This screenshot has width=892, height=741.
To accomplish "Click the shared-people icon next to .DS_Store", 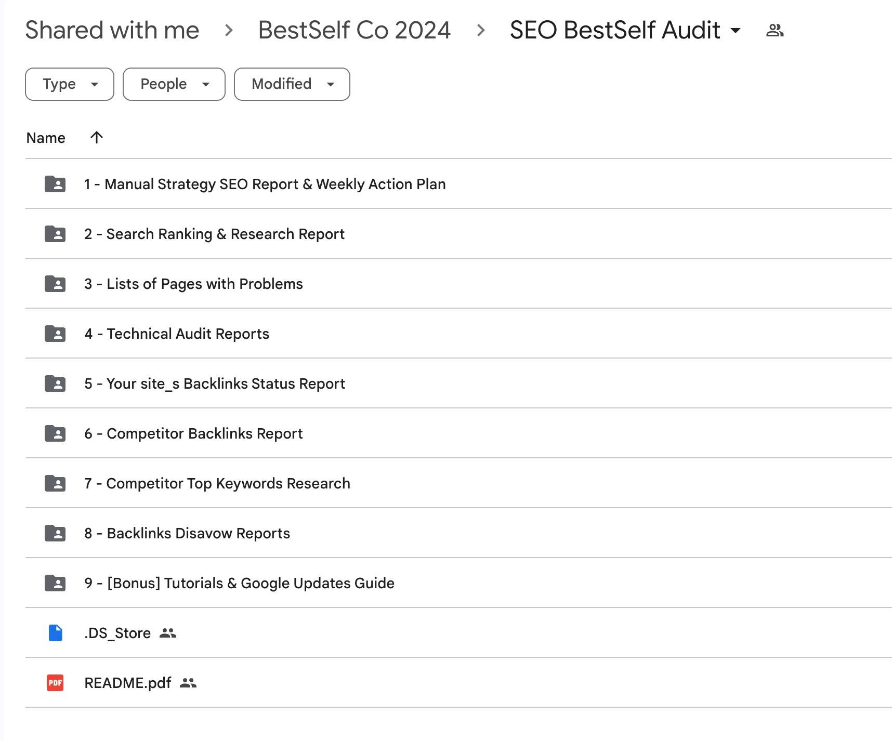I will pos(168,633).
